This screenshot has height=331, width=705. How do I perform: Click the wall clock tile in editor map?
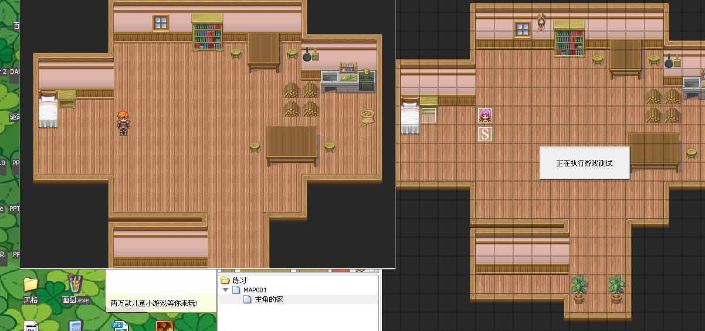pyautogui.click(x=541, y=22)
